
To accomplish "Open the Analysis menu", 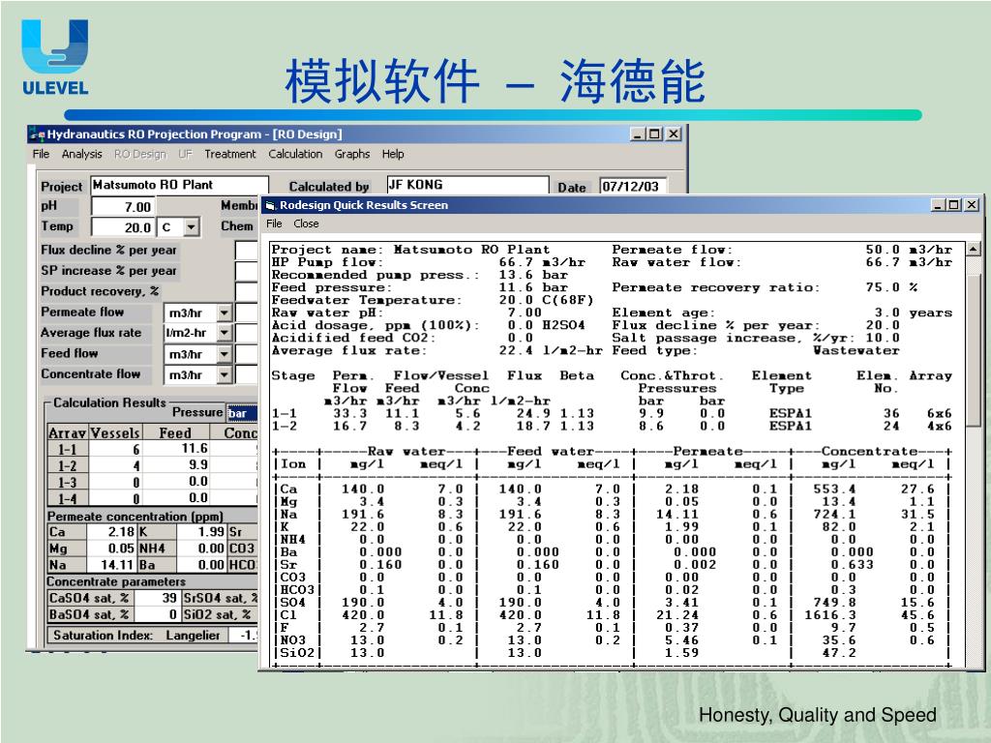I will tap(81, 154).
